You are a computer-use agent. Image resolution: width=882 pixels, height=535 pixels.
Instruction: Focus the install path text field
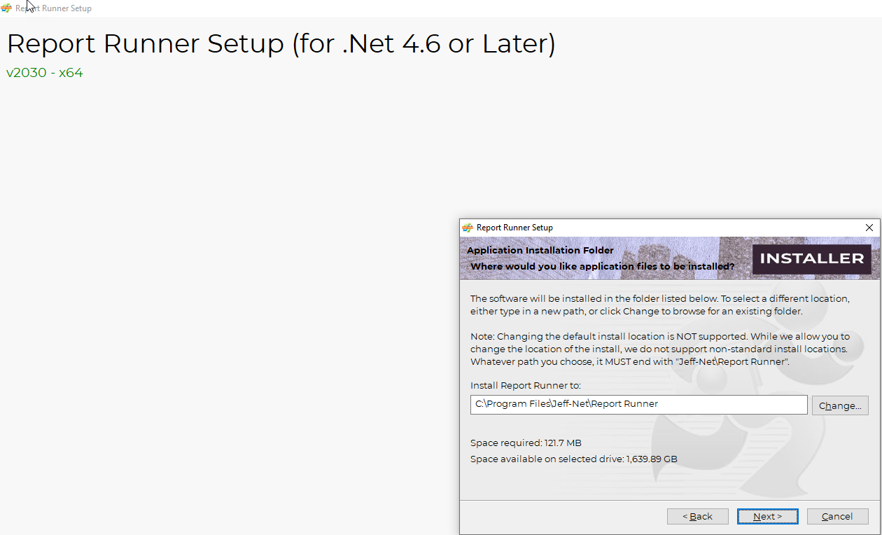(x=638, y=405)
